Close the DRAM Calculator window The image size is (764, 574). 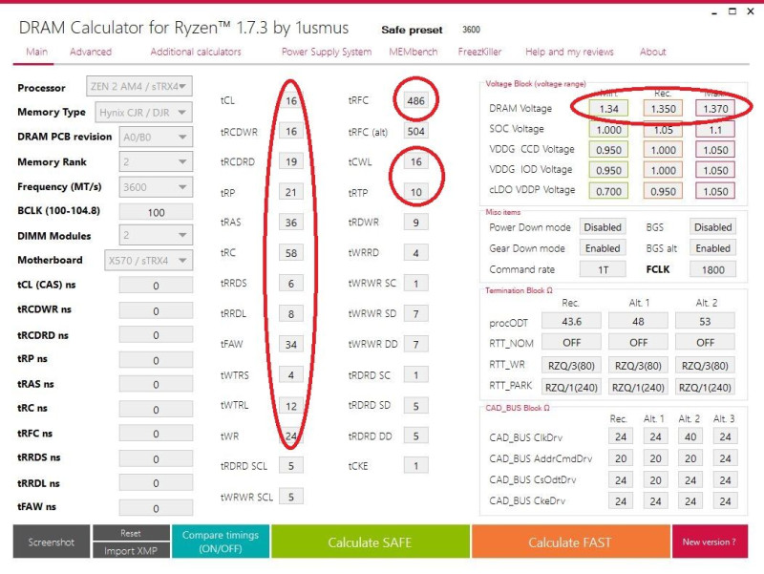[x=751, y=11]
